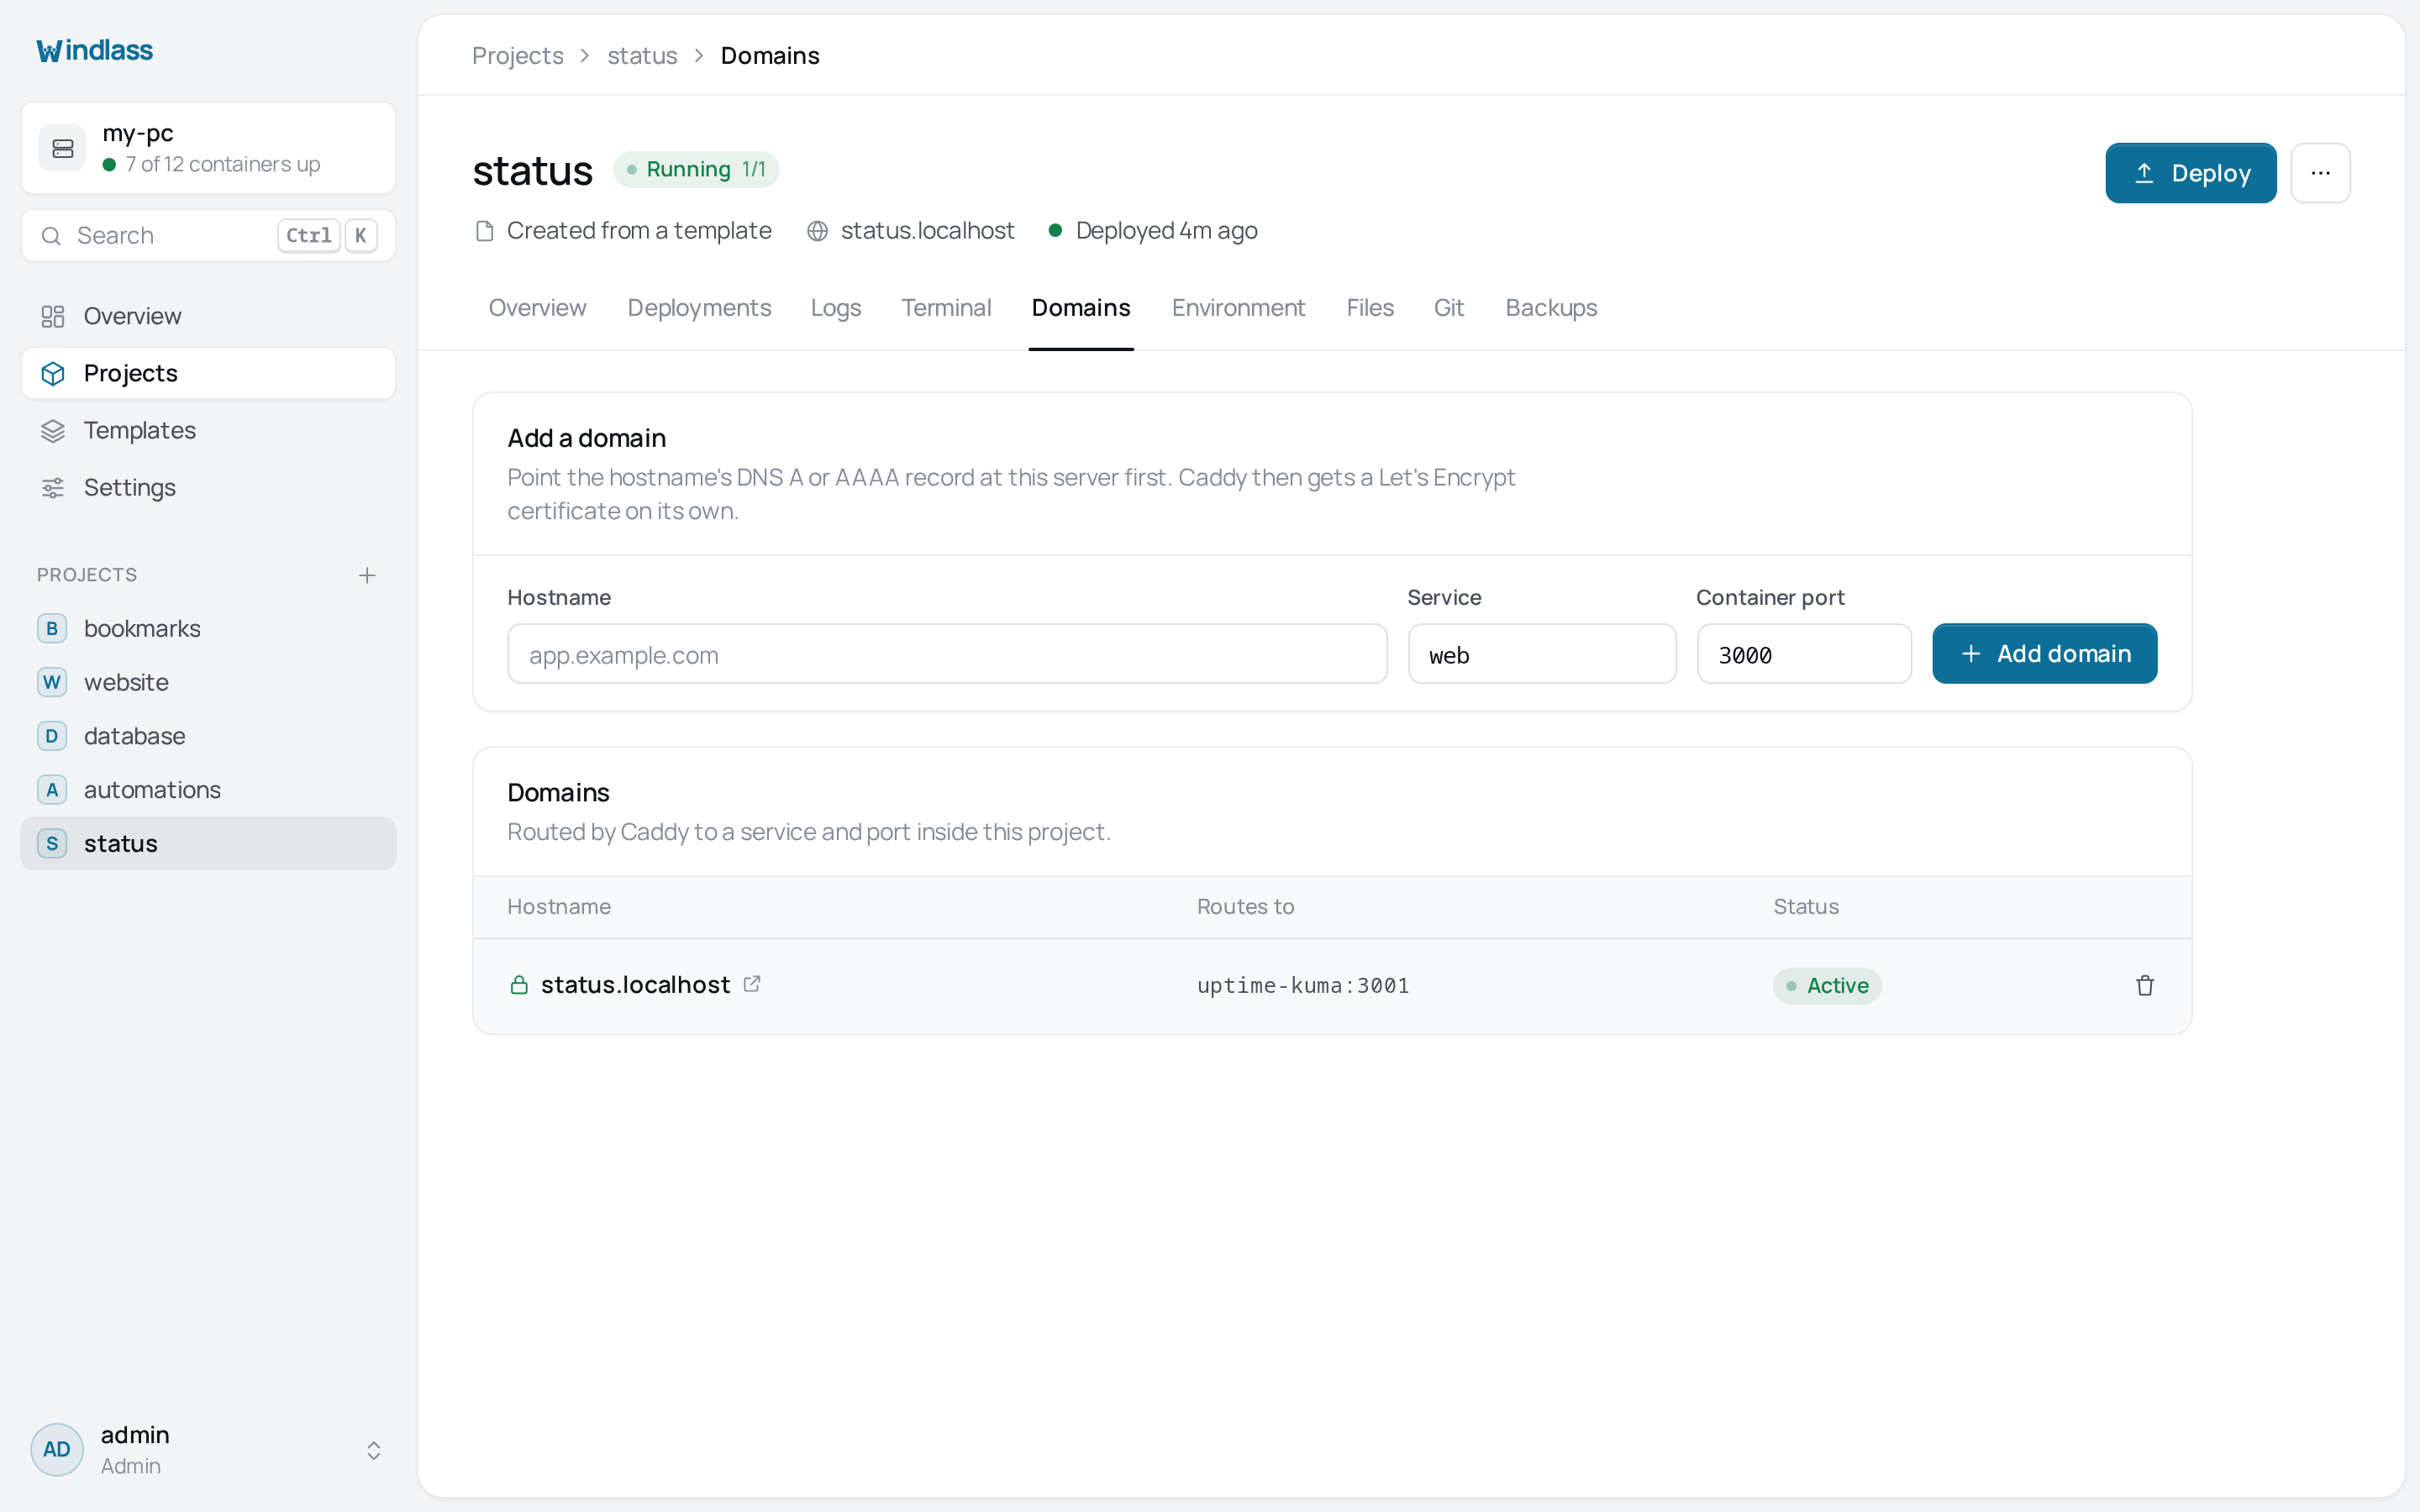Click the Running 1/1 status badge
The image size is (2420, 1512).
click(x=696, y=170)
